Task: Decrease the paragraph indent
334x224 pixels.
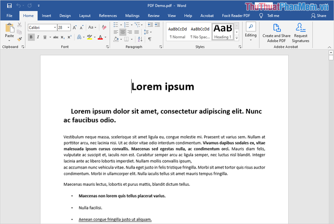Action: [x=150, y=25]
